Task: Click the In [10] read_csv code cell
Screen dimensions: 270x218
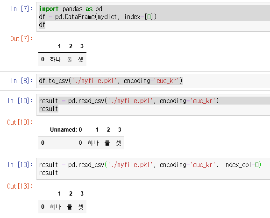Action: pyautogui.click(x=153, y=105)
